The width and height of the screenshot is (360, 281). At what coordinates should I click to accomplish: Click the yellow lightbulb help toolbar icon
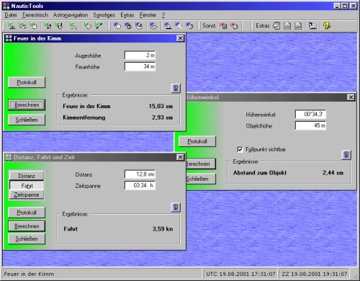tap(327, 25)
